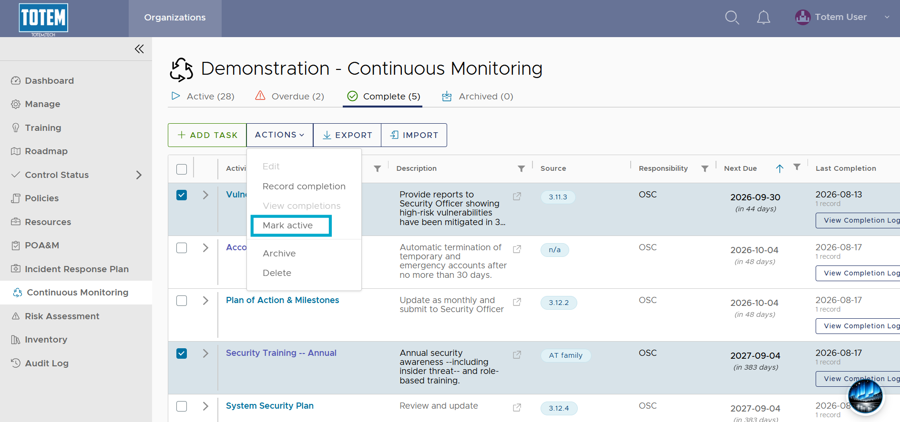View Completion Log for 2026-09-30 task
Viewport: 900px width, 422px height.
coord(858,220)
